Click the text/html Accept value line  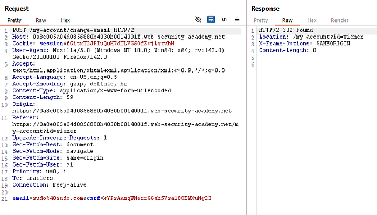click(x=118, y=70)
